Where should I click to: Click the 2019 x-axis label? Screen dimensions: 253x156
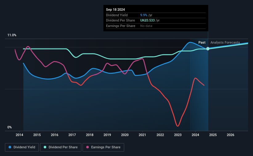(x=107, y=135)
